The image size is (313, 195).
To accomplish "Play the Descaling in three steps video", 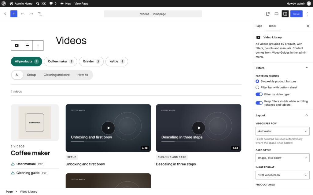I will pos(199,128).
